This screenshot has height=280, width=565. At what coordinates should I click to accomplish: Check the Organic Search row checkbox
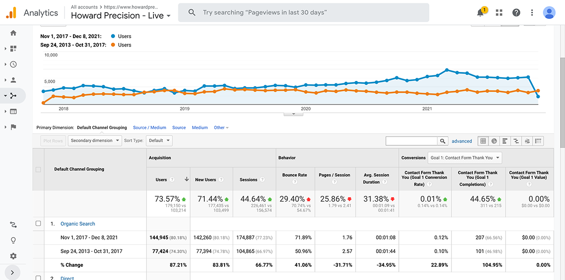pos(39,224)
